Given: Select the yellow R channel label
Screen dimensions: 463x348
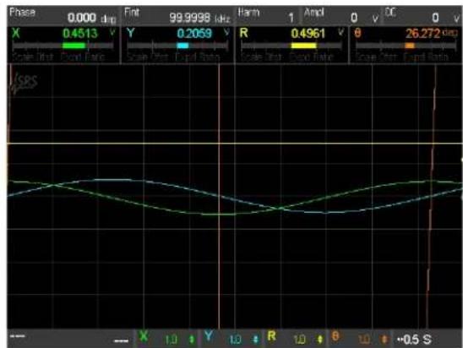Looking at the screenshot, I should [243, 33].
